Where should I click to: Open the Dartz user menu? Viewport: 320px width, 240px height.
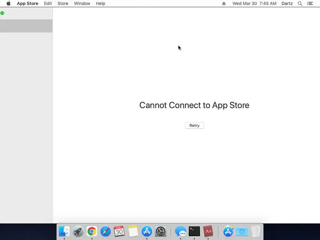click(287, 3)
